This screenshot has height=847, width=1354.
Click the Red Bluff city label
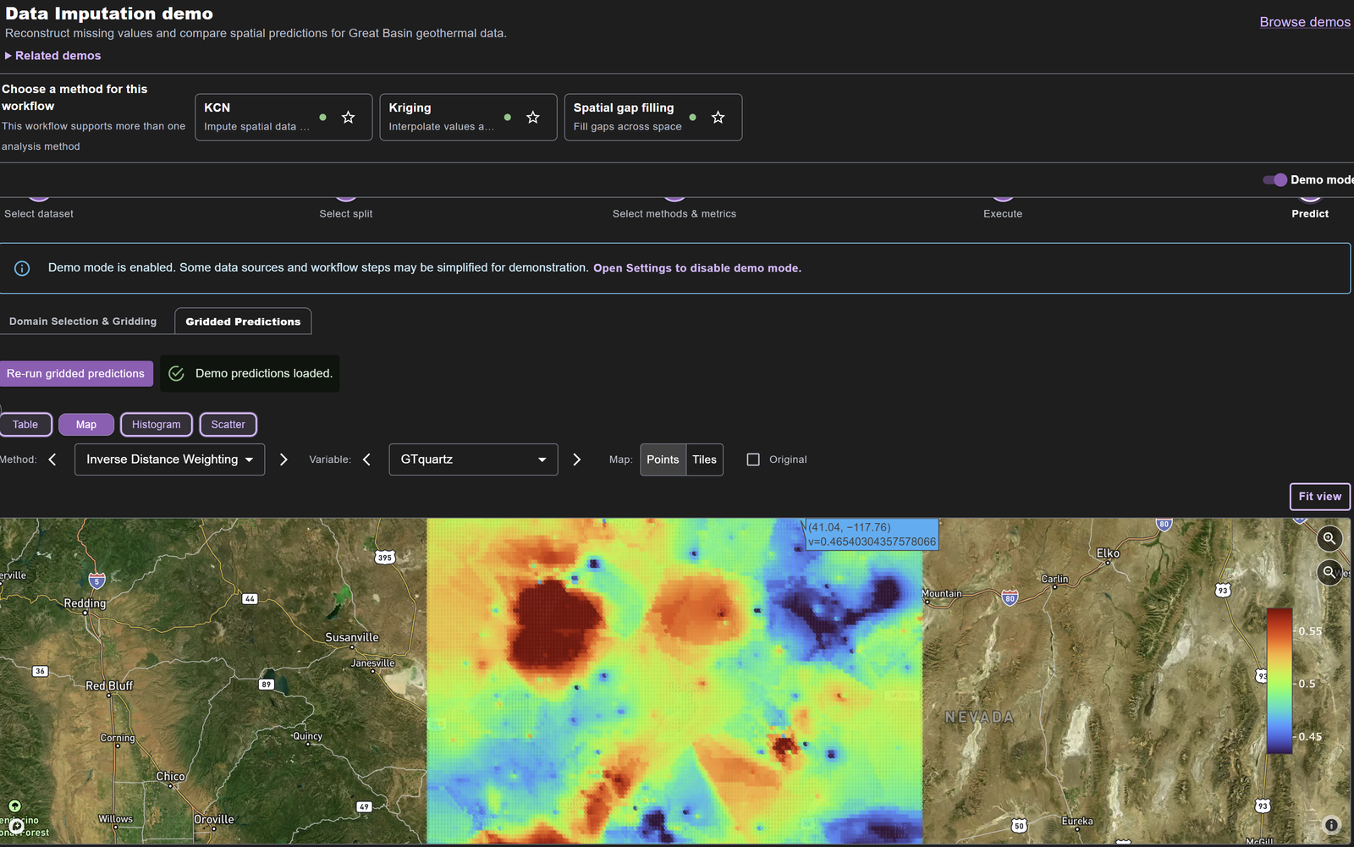tap(109, 686)
